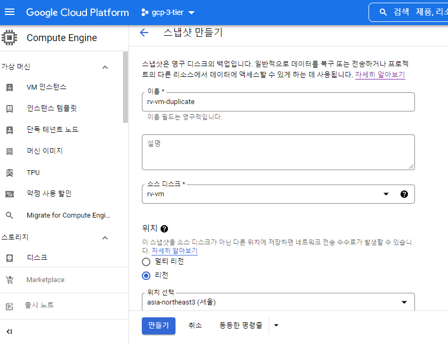This screenshot has width=448, height=344.
Task: Click the 이름 field with rv-vm-duplicate
Action: [x=278, y=102]
